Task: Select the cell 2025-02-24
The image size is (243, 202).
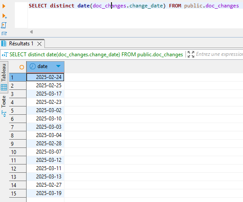Action: [x=45, y=77]
